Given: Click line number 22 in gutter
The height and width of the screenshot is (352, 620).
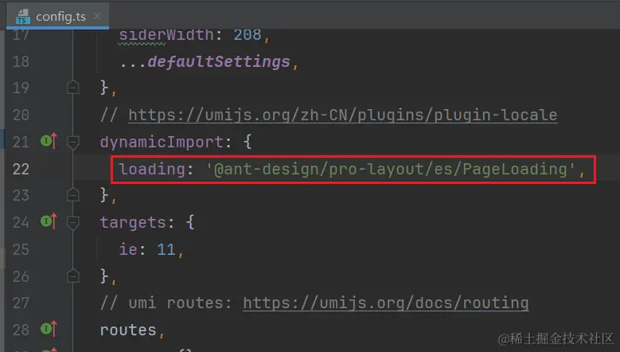Looking at the screenshot, I should click(21, 169).
